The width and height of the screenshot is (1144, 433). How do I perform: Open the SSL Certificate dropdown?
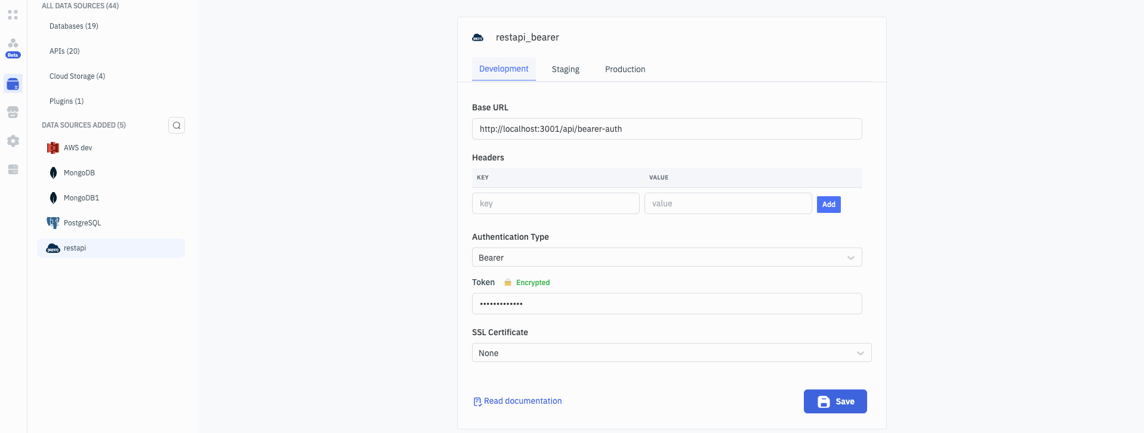(x=671, y=353)
